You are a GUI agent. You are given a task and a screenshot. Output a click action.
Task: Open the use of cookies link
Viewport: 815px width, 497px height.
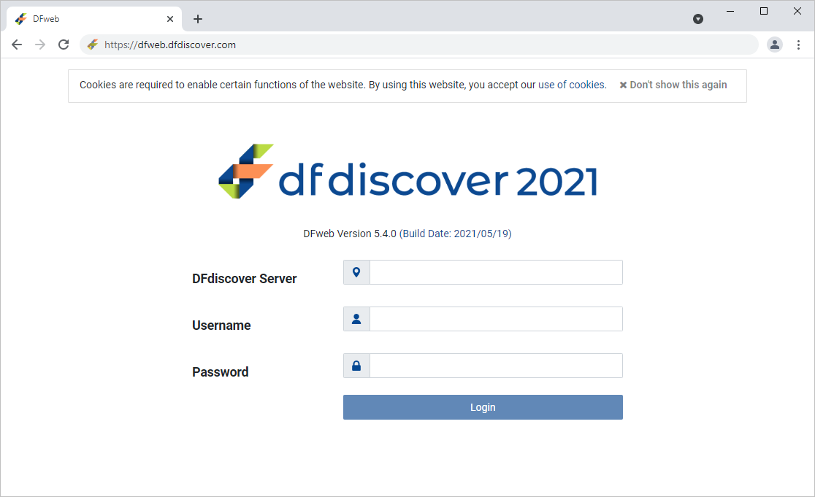(x=571, y=85)
